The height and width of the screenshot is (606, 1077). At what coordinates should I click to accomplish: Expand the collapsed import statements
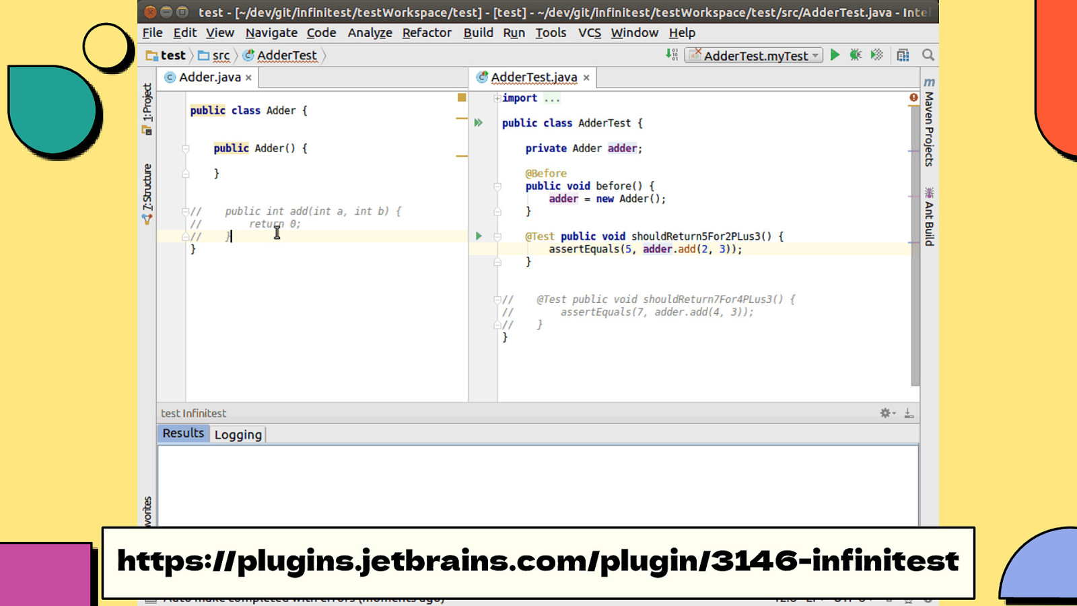(497, 98)
